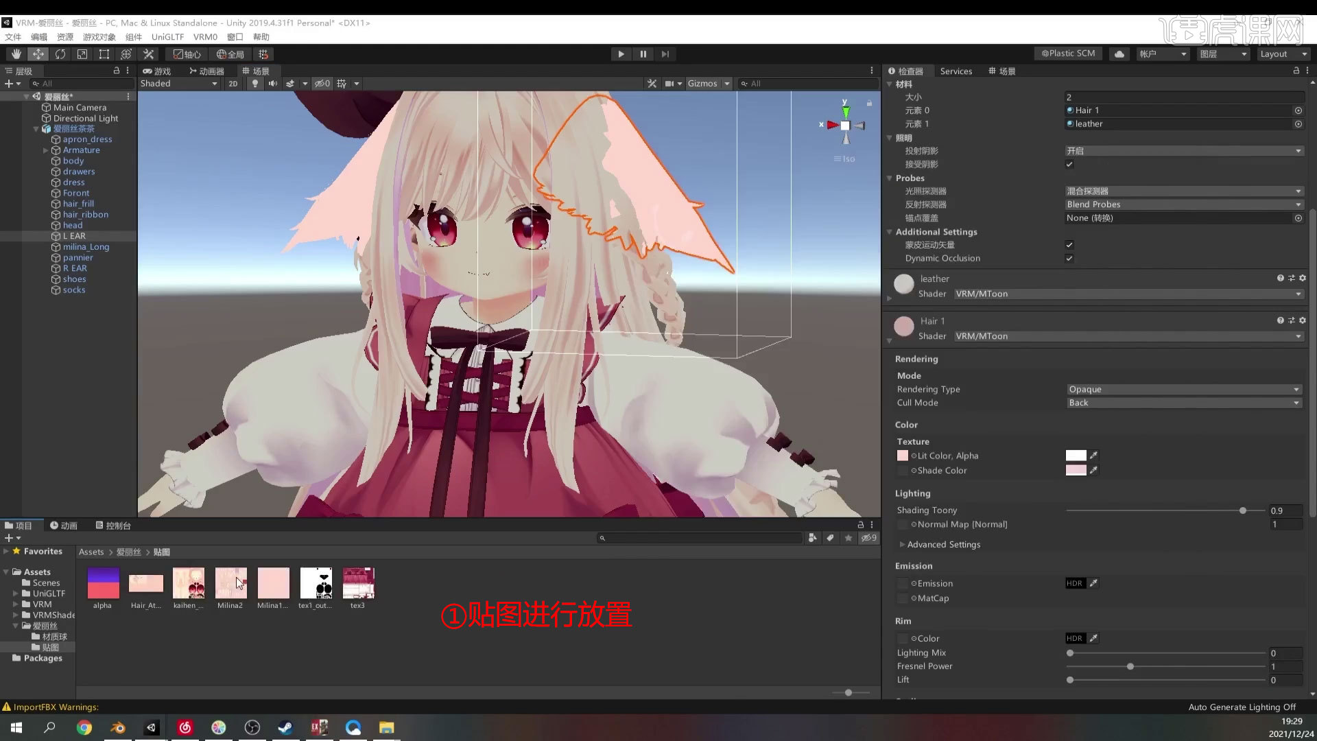Toggle scene lighting in the Scene view
Image resolution: width=1317 pixels, height=741 pixels.
[x=255, y=83]
